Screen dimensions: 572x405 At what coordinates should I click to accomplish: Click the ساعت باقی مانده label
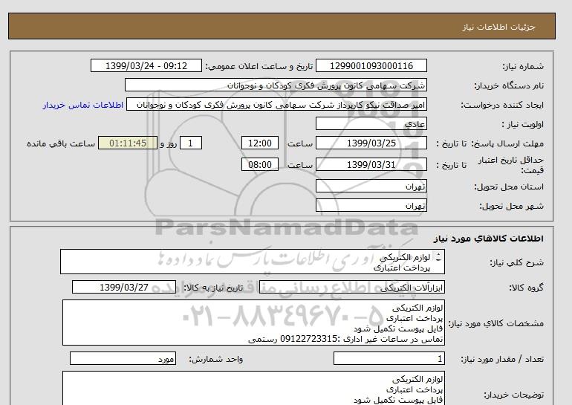[x=61, y=143]
